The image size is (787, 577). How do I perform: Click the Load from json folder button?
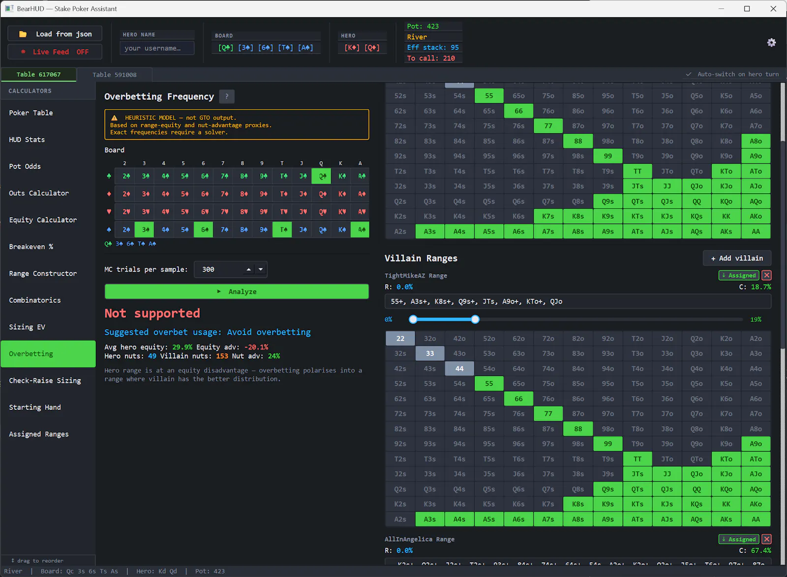[55, 34]
